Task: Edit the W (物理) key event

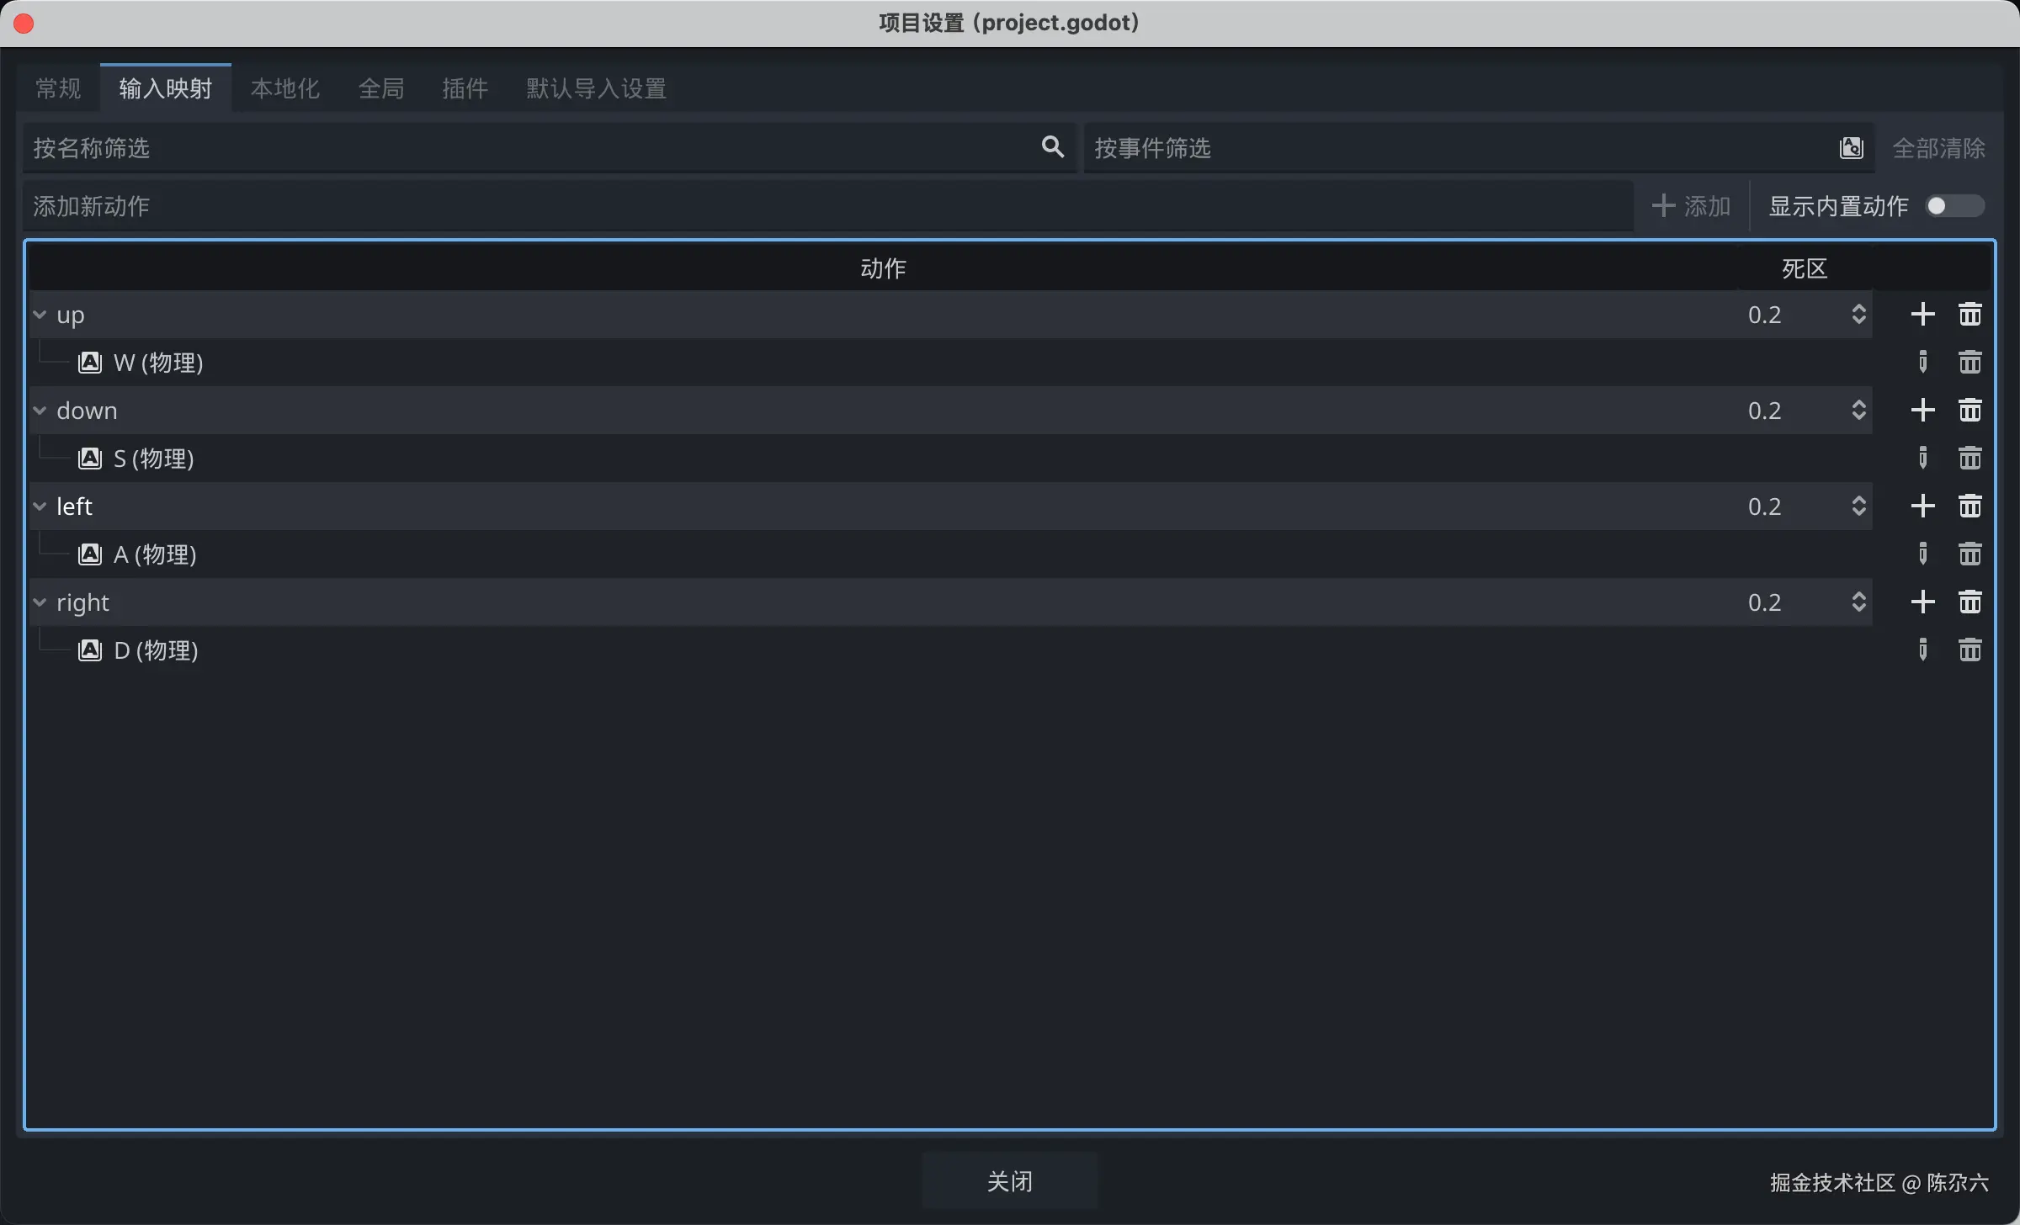Action: click(1922, 363)
